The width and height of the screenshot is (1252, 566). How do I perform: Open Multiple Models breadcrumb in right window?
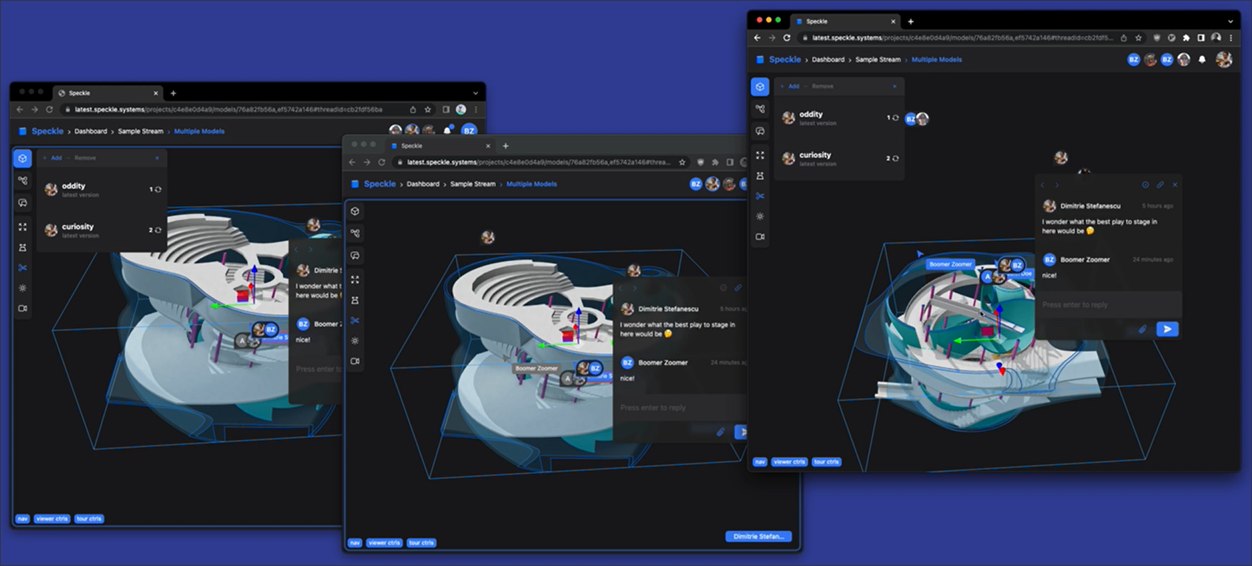[x=936, y=60]
